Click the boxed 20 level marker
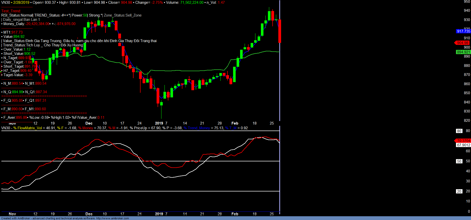This screenshot has height=220, width=471. tap(459, 191)
